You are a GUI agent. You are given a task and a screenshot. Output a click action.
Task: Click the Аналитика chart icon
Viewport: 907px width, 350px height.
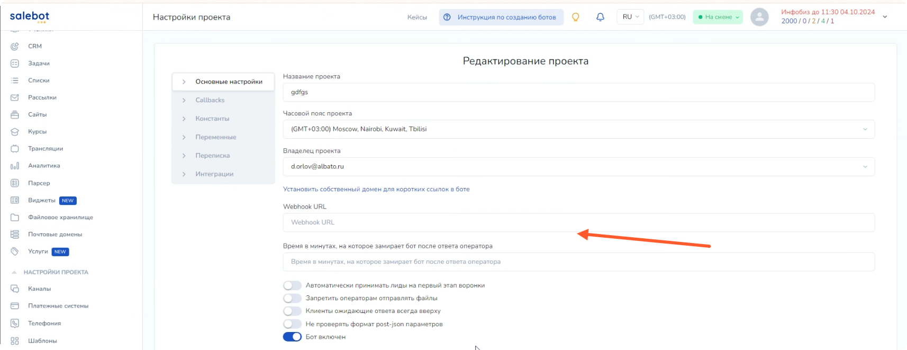click(15, 166)
